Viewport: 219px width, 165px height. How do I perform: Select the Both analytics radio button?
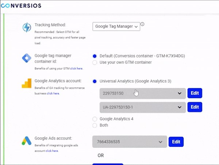[x=95, y=125]
